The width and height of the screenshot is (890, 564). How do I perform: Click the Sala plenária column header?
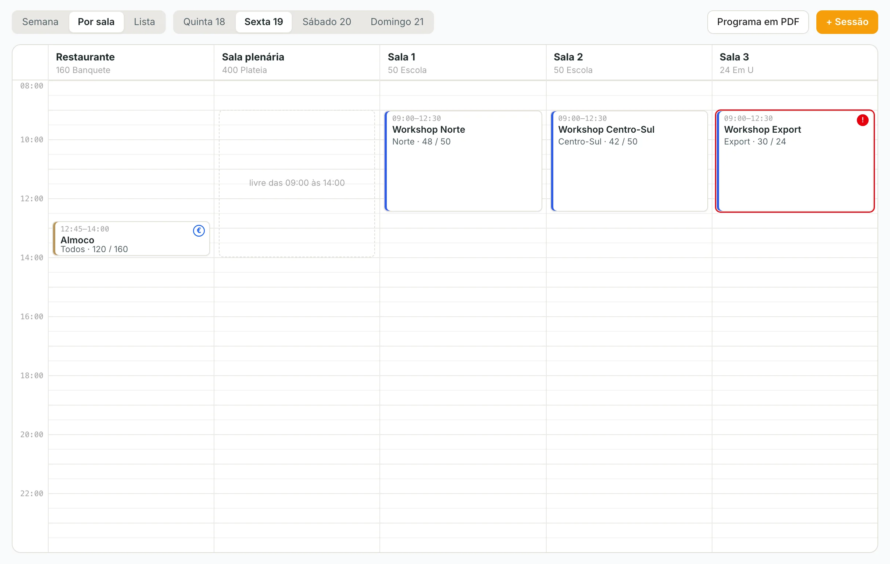(297, 63)
